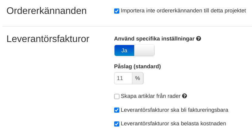
Task: Disable the 'ska belasta kostnaden' checkbox
Action: 117,124
